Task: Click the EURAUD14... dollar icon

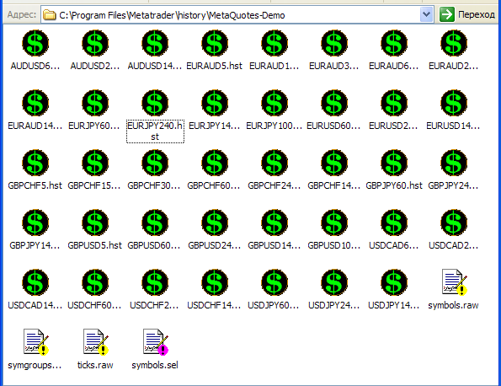Action: [x=35, y=103]
